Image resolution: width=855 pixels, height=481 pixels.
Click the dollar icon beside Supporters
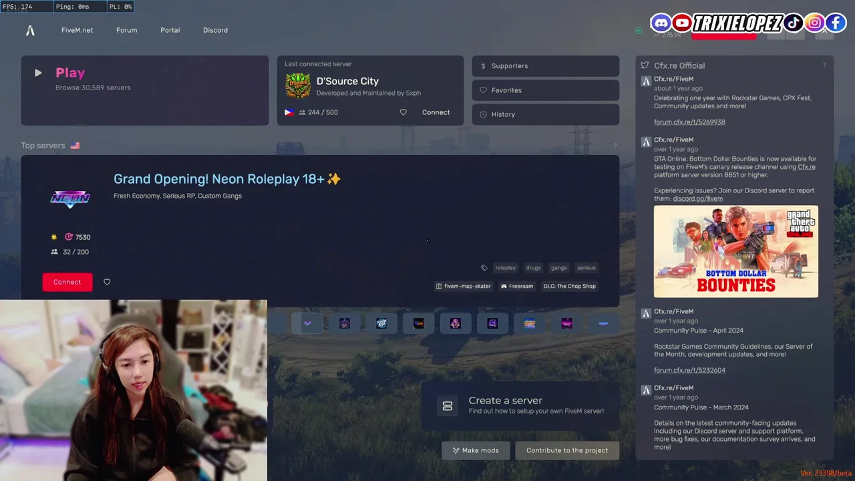tap(483, 66)
